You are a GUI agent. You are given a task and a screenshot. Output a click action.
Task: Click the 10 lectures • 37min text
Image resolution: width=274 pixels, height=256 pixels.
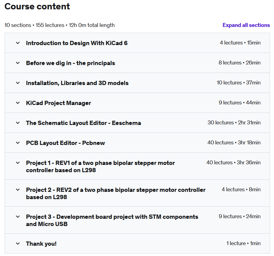click(x=238, y=83)
